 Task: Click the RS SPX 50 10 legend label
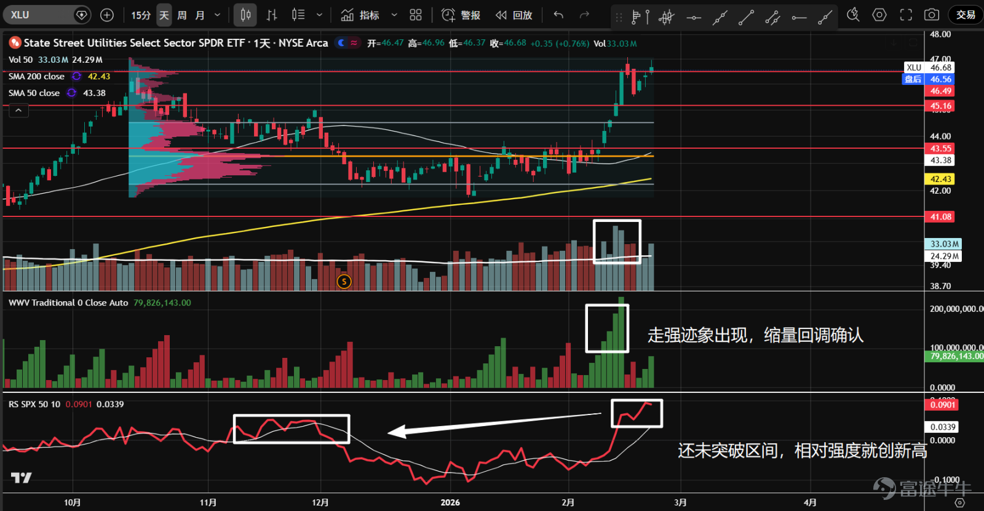[x=34, y=404]
